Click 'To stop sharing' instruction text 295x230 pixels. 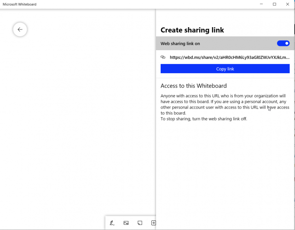(x=203, y=119)
